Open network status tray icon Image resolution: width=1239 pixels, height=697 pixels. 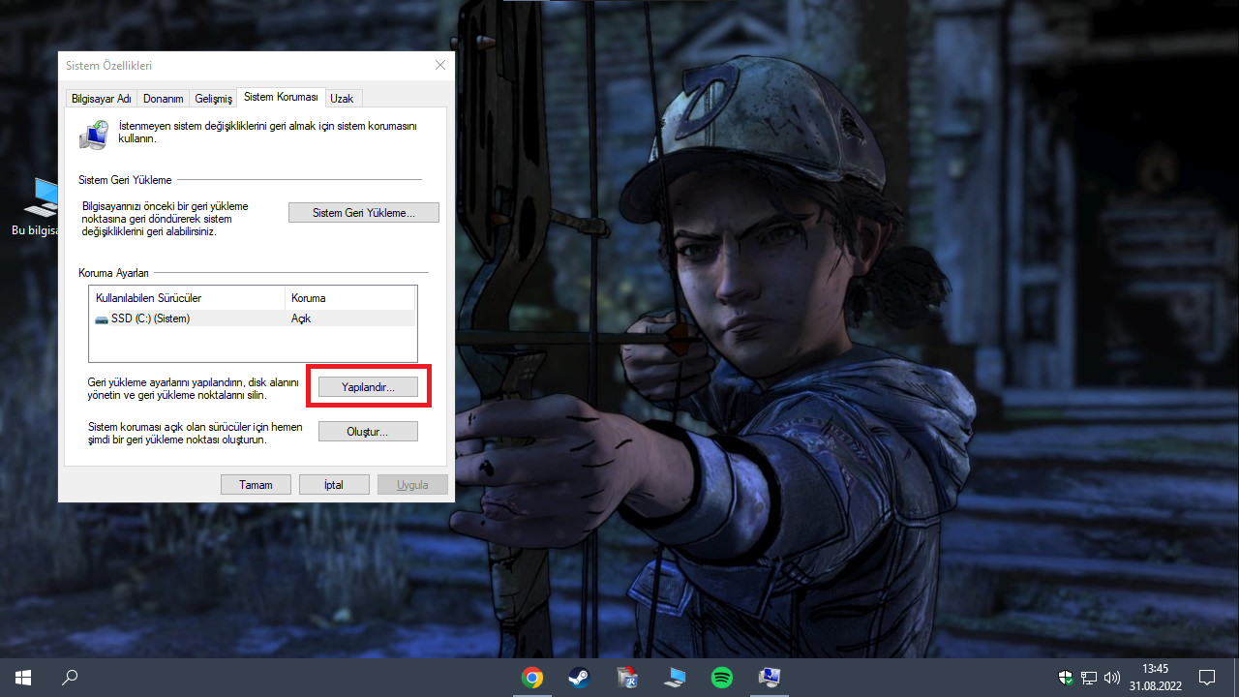pos(1089,678)
